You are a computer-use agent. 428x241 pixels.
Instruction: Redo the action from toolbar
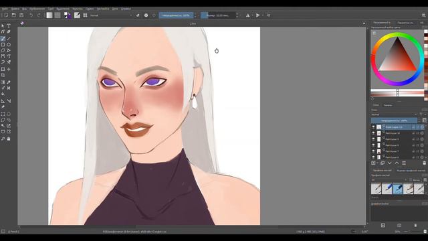click(39, 15)
